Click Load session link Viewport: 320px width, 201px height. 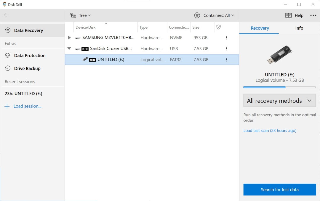pyautogui.click(x=27, y=106)
